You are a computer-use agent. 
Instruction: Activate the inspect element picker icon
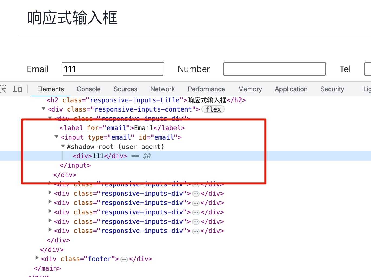[x=3, y=89]
